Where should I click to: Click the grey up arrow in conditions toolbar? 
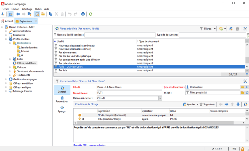tap(232, 104)
